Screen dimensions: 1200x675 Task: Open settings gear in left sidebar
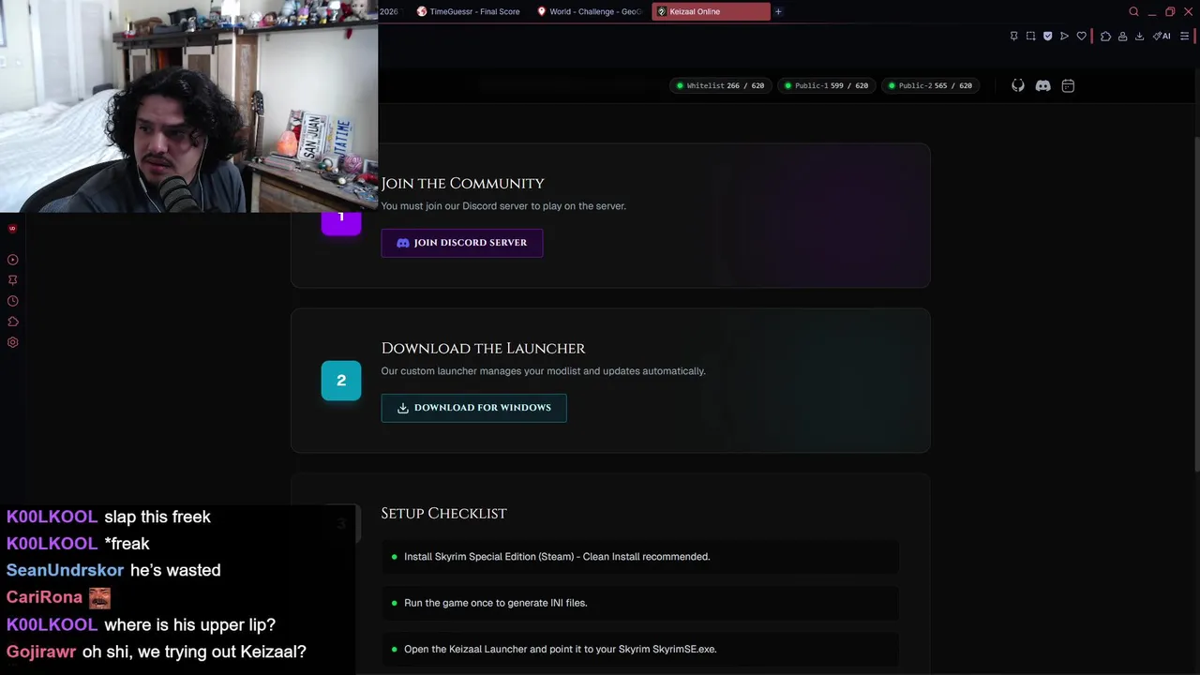12,342
